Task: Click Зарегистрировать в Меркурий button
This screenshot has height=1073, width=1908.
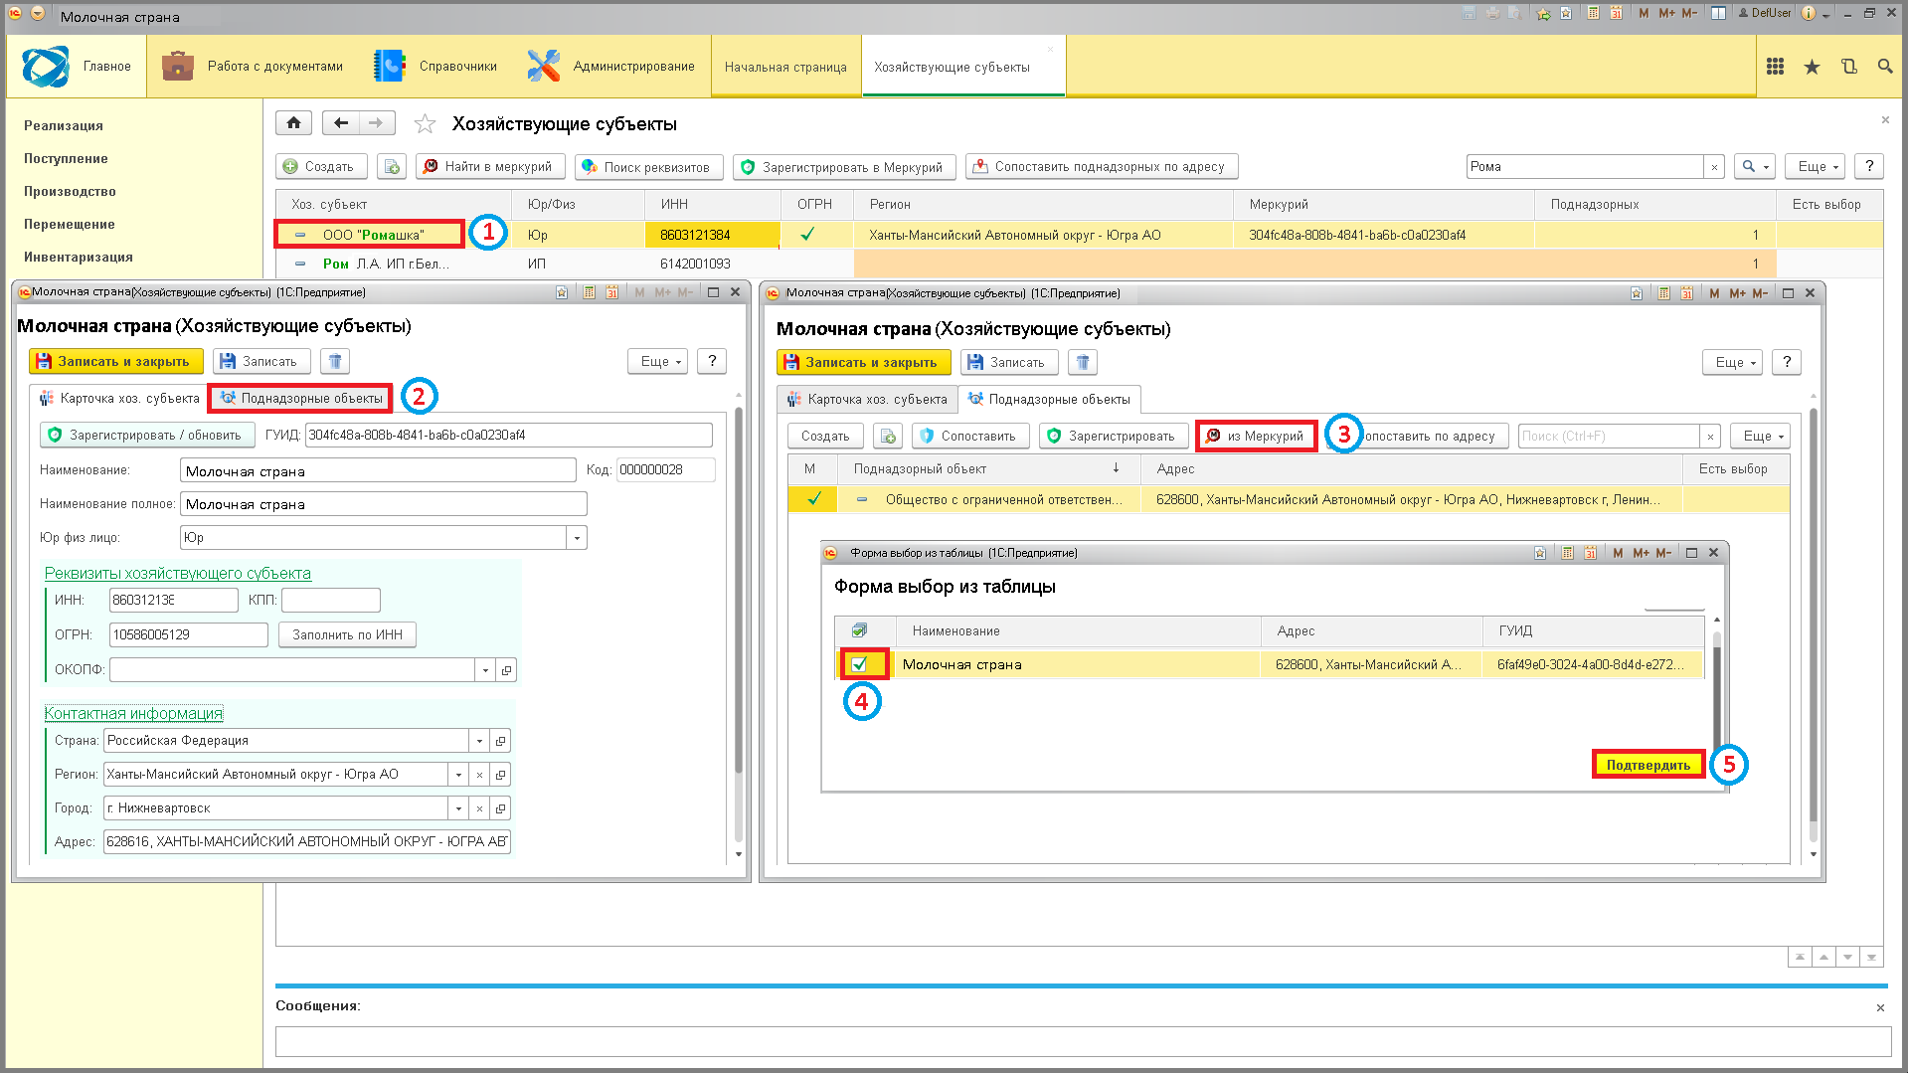Action: pyautogui.click(x=843, y=167)
